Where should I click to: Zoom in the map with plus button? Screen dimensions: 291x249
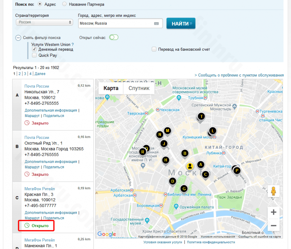[274, 212]
